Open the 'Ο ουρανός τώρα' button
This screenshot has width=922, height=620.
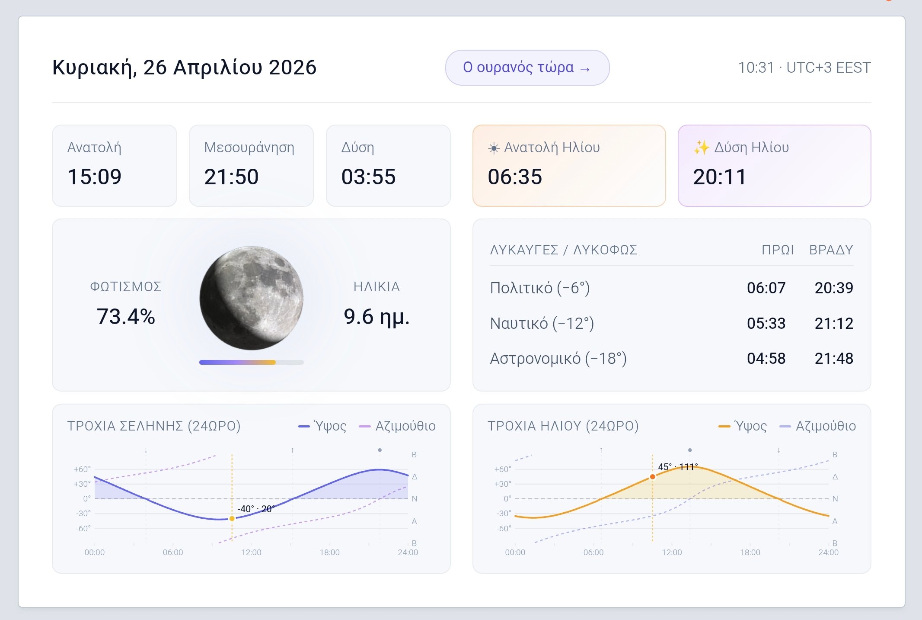[527, 68]
